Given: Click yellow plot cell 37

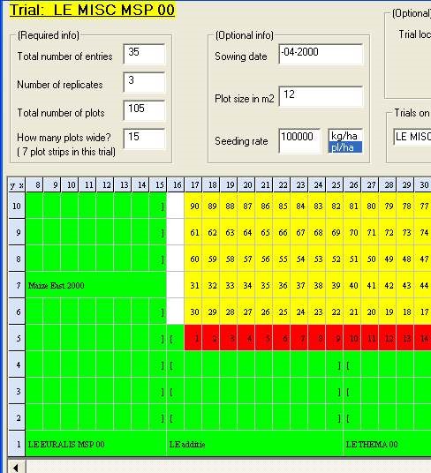Looking at the screenshot, I should (299, 285).
